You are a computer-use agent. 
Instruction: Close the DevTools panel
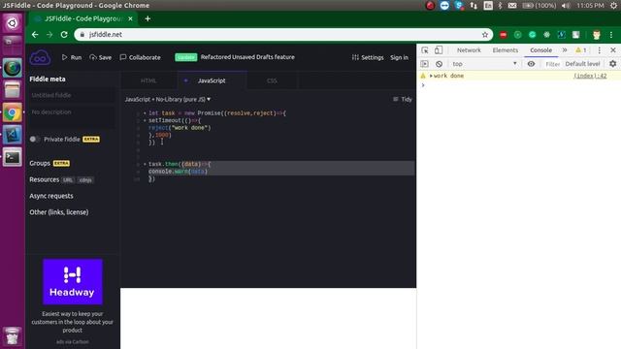pos(613,50)
